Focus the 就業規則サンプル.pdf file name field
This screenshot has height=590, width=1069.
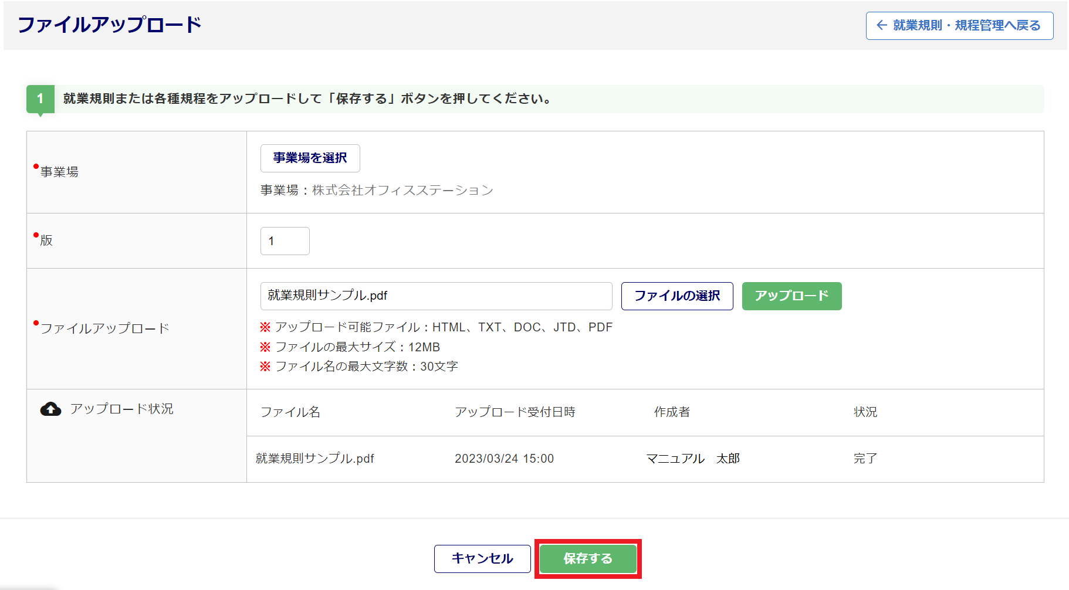[436, 296]
